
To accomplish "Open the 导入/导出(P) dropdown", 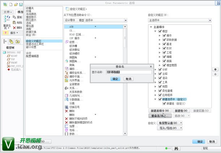I will tap(170, 128).
